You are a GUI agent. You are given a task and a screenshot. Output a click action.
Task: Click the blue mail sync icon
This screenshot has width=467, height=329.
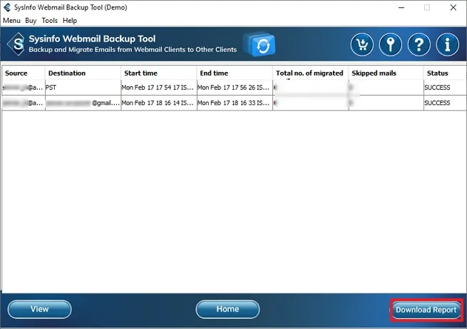pyautogui.click(x=260, y=45)
